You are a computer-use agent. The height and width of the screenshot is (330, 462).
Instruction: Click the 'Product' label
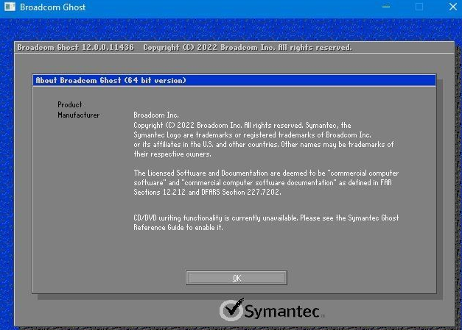pyautogui.click(x=70, y=104)
